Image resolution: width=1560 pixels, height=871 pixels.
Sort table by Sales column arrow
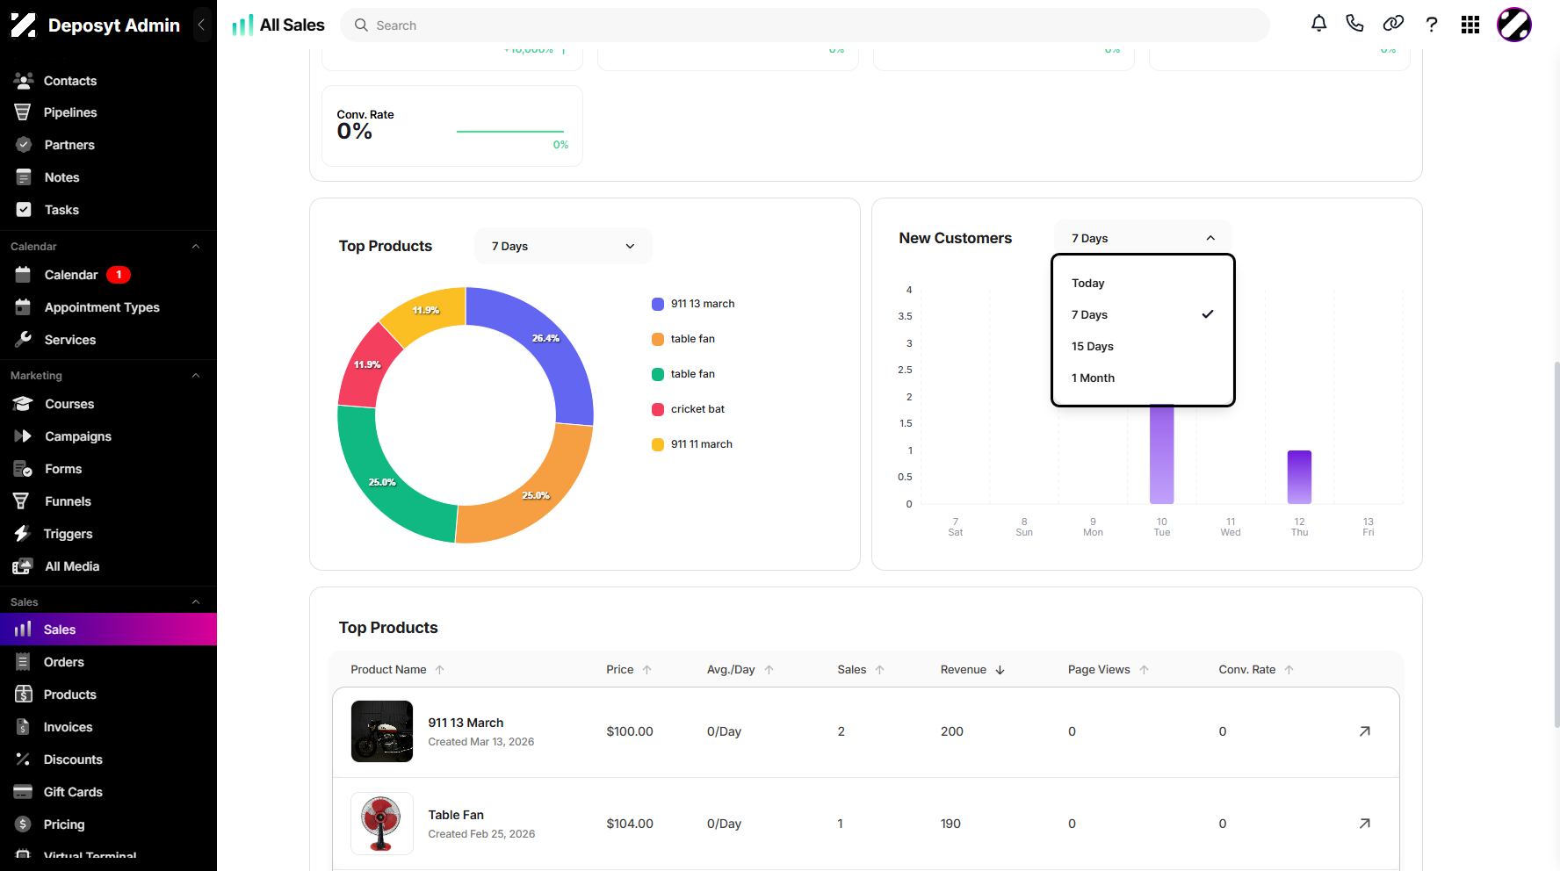pos(880,670)
